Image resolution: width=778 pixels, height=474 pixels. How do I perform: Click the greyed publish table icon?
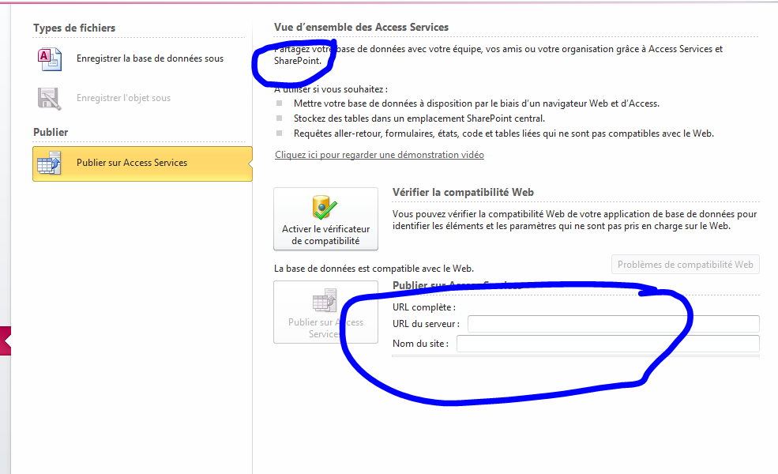[325, 300]
